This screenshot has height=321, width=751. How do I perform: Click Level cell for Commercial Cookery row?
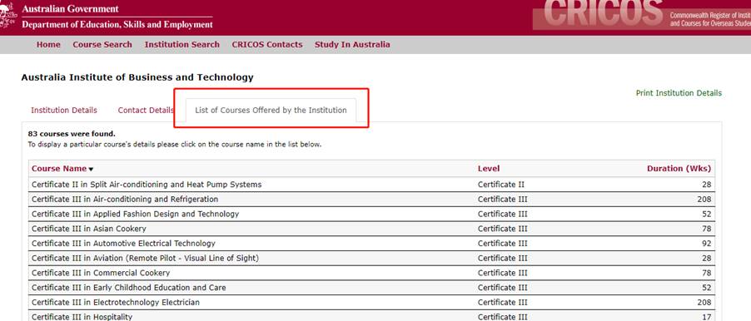[x=502, y=273]
